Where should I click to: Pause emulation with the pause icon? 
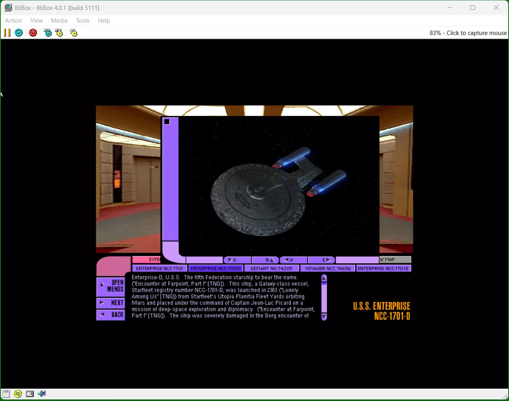(7, 33)
